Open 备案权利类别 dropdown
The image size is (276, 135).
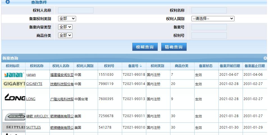67,18
